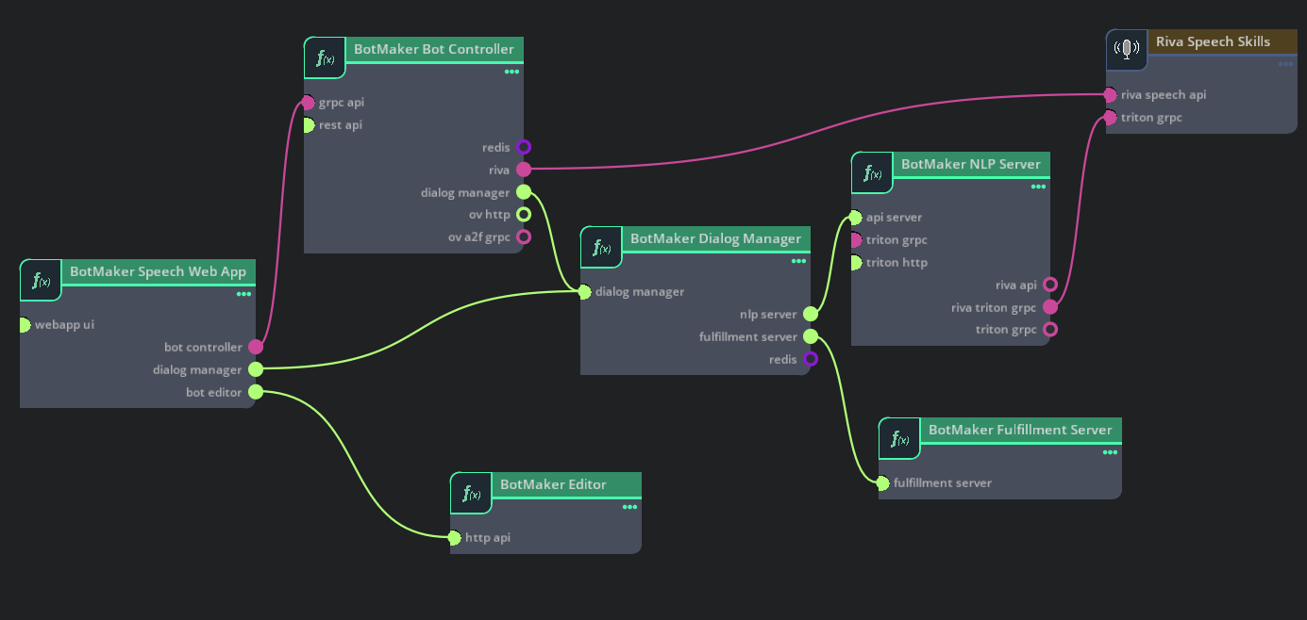Click the BotMaker Speech Web App function icon
Viewport: 1307px width, 620px height.
[41, 280]
